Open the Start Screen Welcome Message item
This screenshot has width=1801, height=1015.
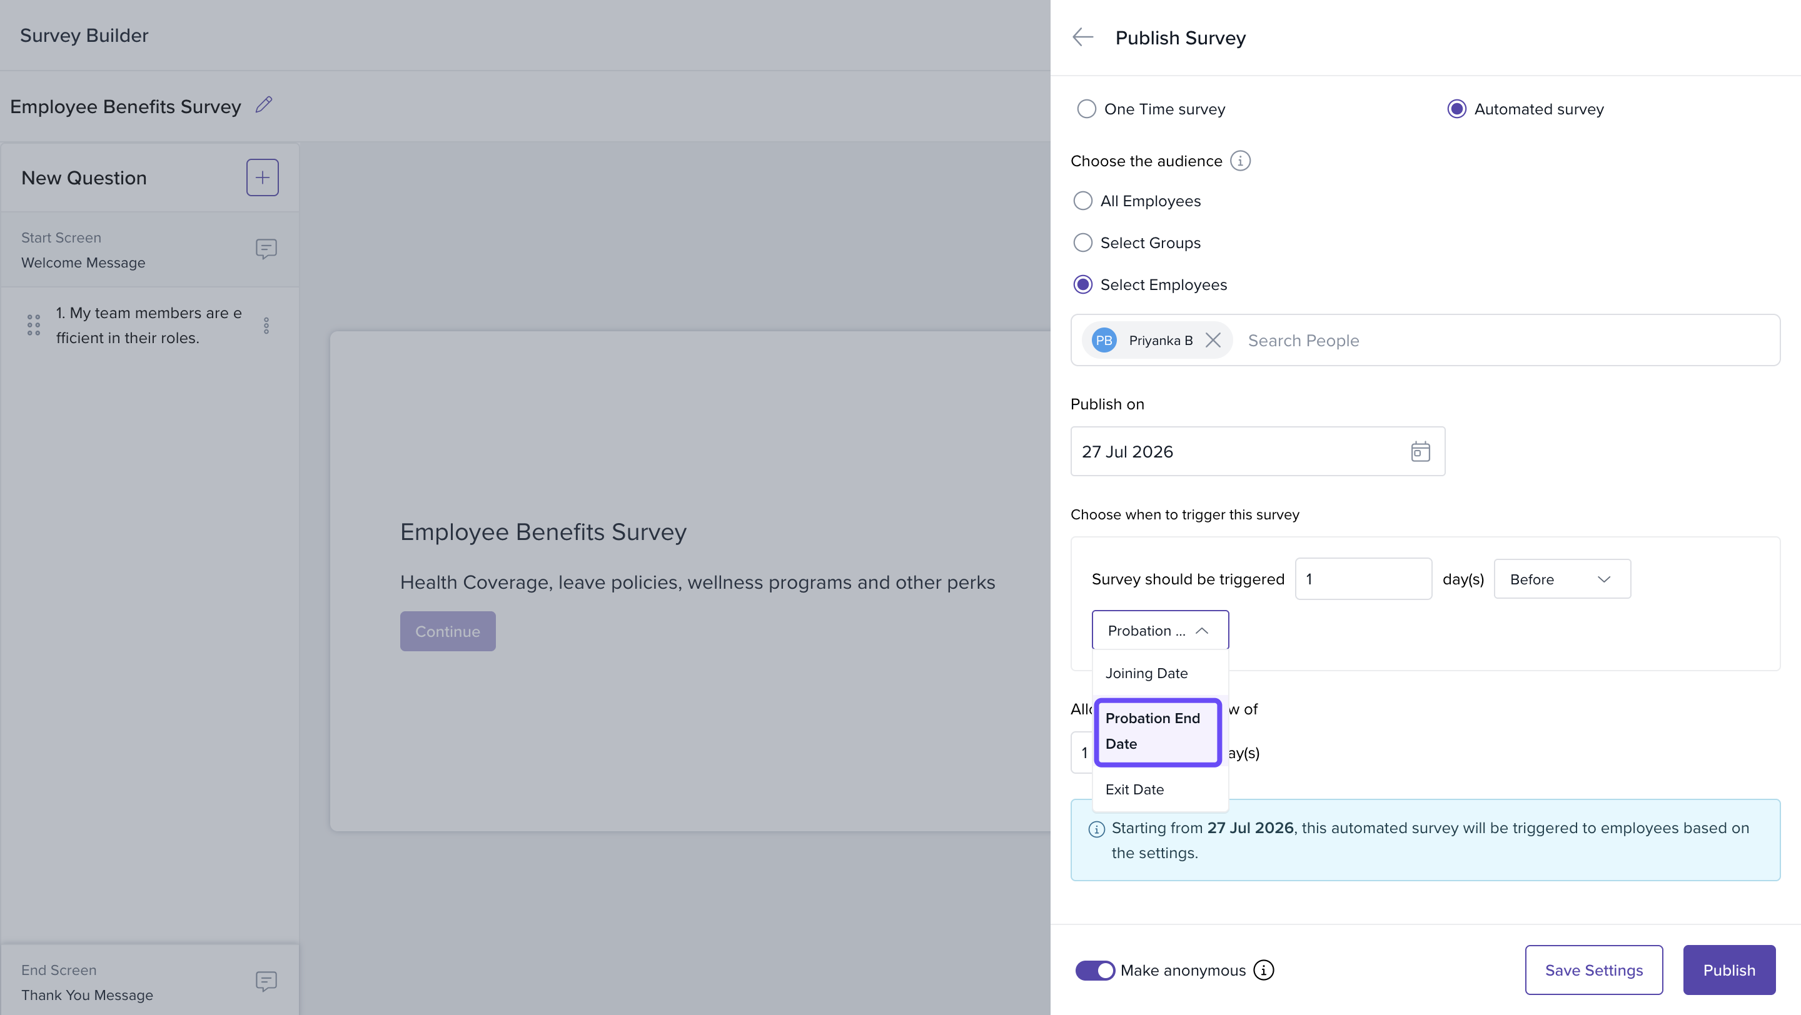coord(149,250)
